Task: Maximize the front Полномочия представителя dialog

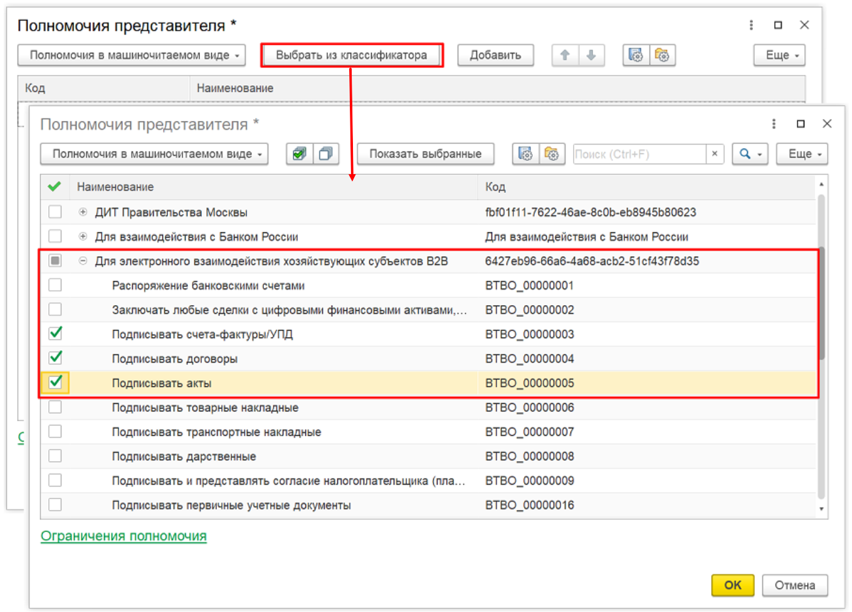Action: [801, 124]
